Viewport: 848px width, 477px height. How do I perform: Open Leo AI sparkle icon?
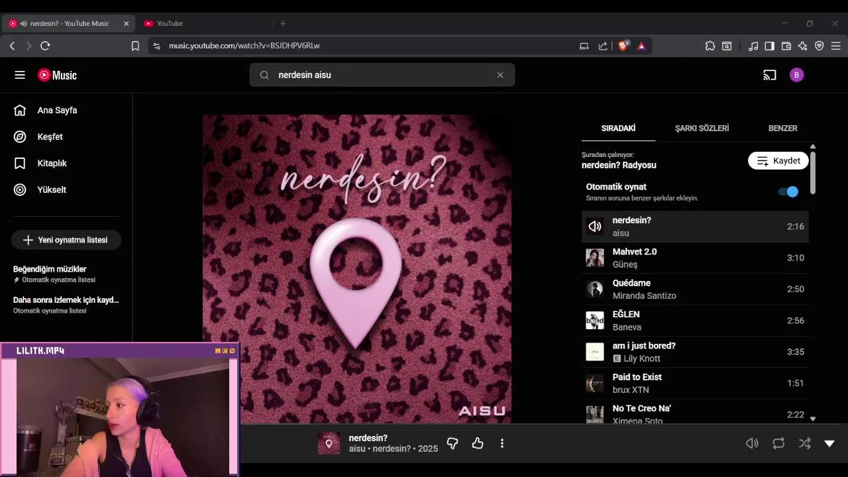(x=803, y=46)
